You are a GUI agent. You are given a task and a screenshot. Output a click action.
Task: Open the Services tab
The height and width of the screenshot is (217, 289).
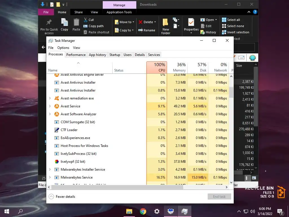[x=154, y=55]
